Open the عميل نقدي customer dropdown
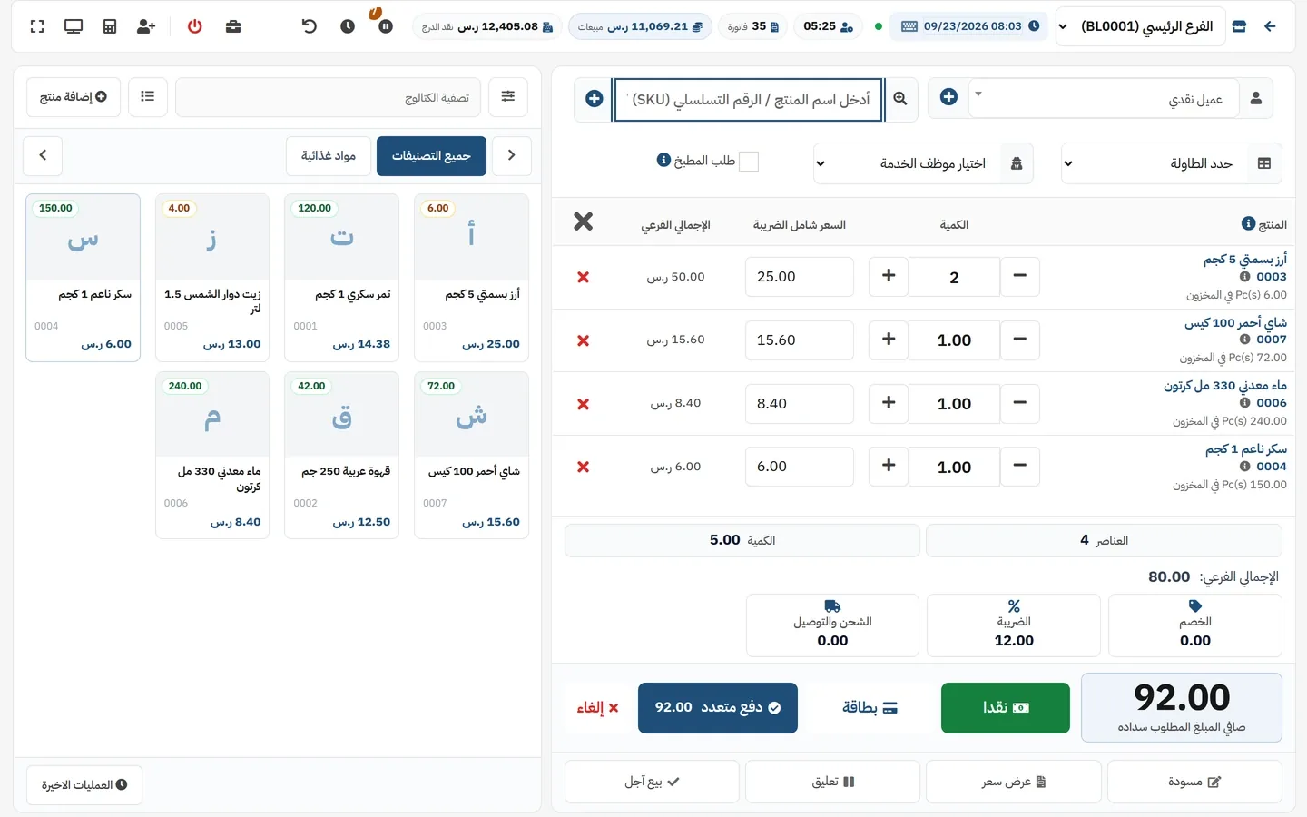Image resolution: width=1307 pixels, height=817 pixels. 1104,99
